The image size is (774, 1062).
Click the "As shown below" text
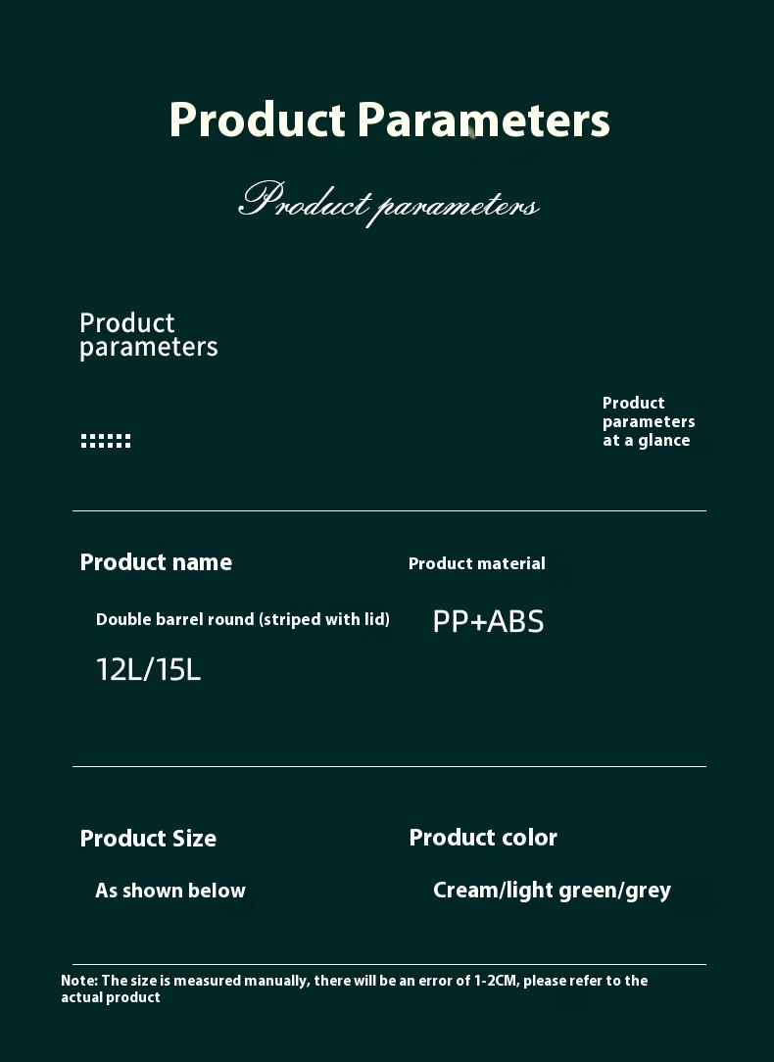pyautogui.click(x=170, y=891)
